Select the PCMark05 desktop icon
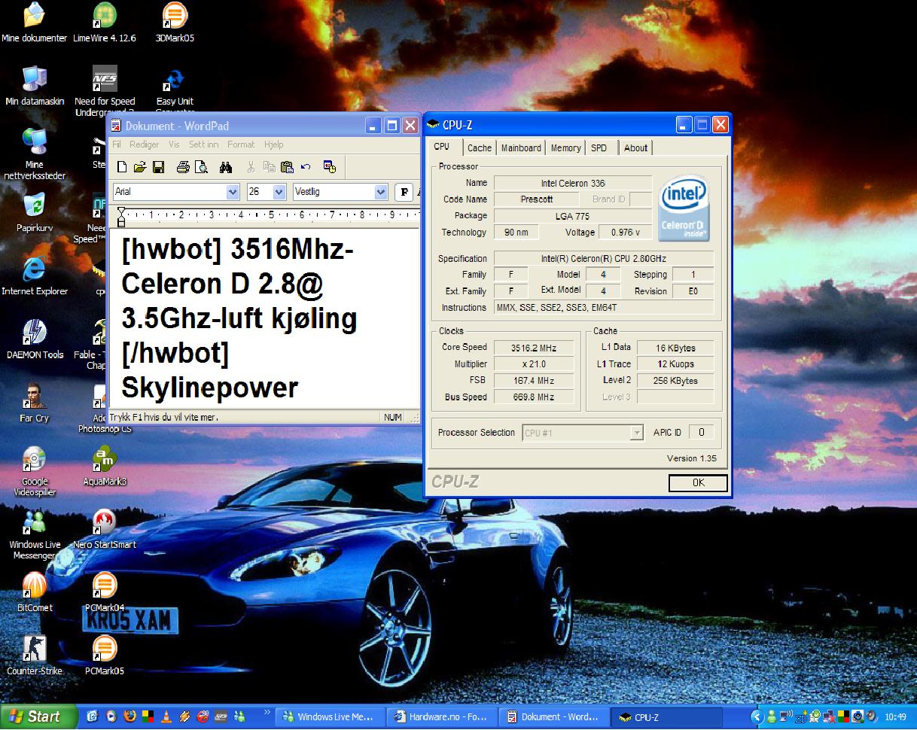 104,655
